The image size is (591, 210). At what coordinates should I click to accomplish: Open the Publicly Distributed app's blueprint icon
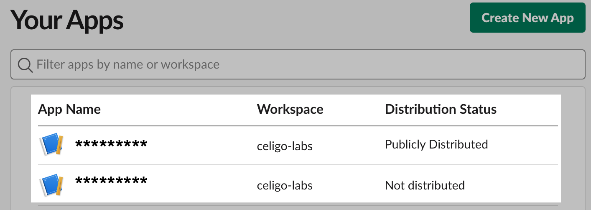[x=51, y=145]
